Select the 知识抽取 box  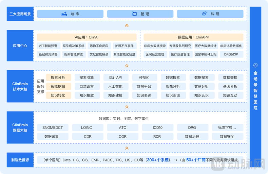click(x=87, y=95)
